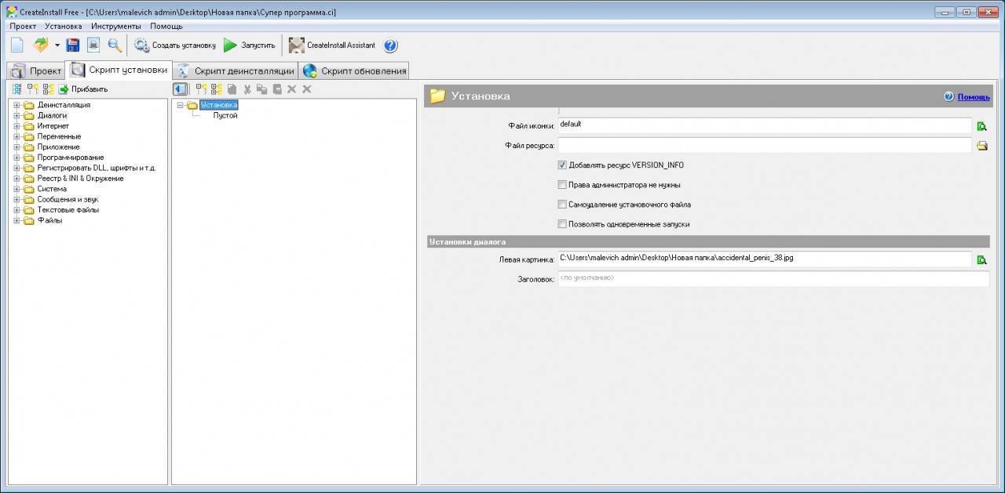
Task: Click the cut scissors icon in the script toolbar
Action: pyautogui.click(x=247, y=89)
